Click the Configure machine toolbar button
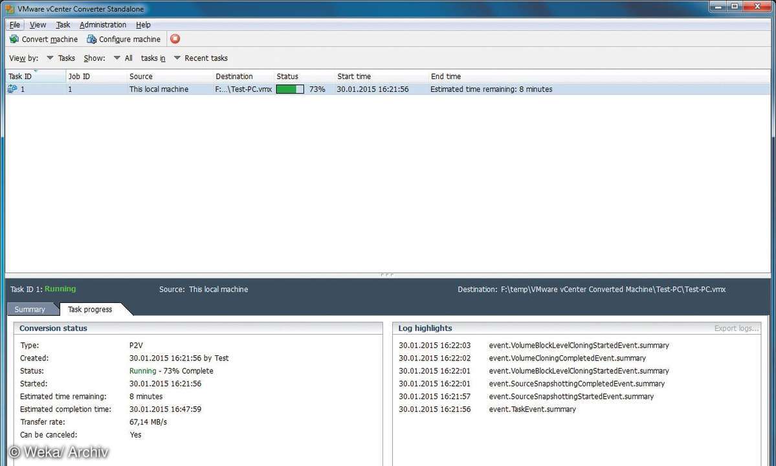Image resolution: width=776 pixels, height=466 pixels. (124, 39)
